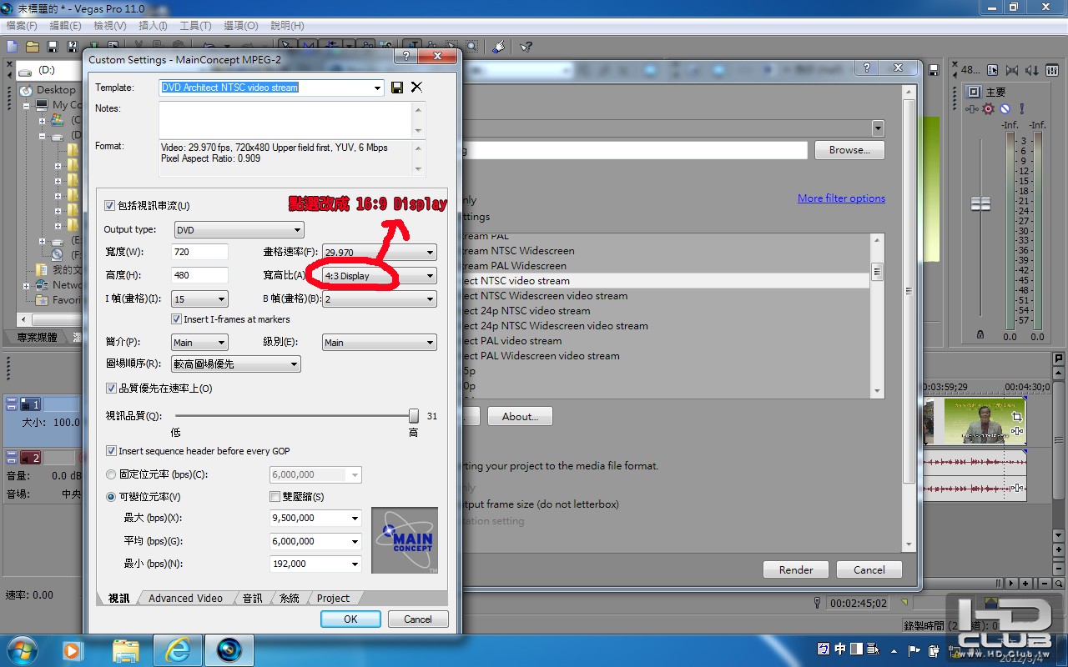1068x667 pixels.
Task: Select the 固定位元率 constant bitrate radio button
Action: (x=111, y=474)
